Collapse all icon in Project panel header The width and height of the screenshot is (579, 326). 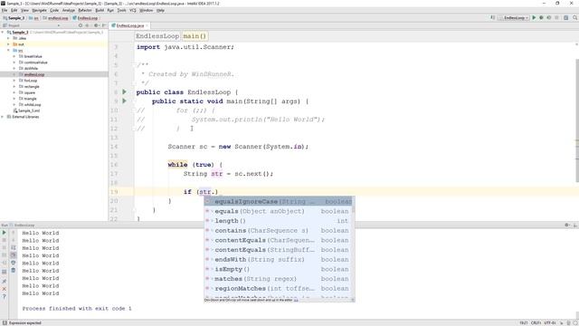[87, 25]
